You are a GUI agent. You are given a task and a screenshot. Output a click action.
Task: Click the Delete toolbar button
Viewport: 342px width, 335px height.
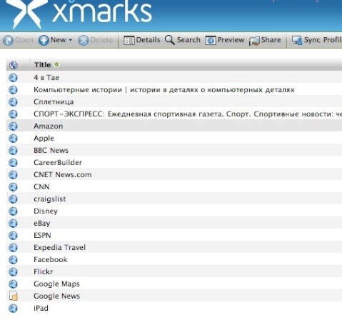click(x=96, y=40)
